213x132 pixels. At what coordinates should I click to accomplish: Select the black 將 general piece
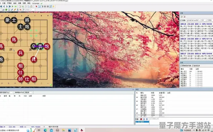click(x=27, y=20)
